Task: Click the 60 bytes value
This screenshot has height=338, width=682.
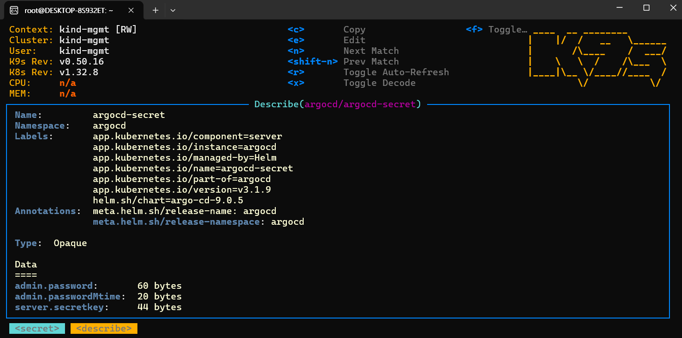Action: point(159,286)
